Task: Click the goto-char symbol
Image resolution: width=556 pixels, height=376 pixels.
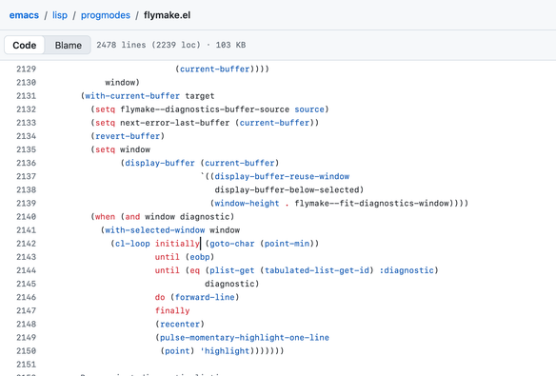Action: 232,244
